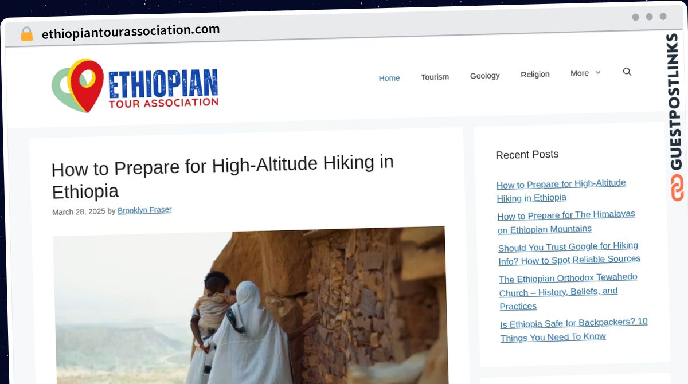This screenshot has height=384, width=688.
Task: Read the Should You Trust Google post
Action: [x=569, y=253]
